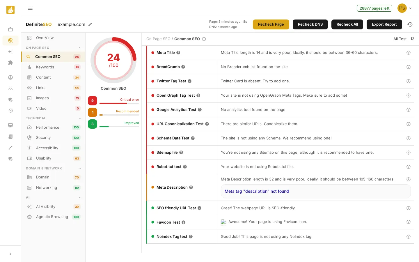This screenshot has height=262, width=419.
Task: Open the OverView menu item
Action: tap(53, 38)
